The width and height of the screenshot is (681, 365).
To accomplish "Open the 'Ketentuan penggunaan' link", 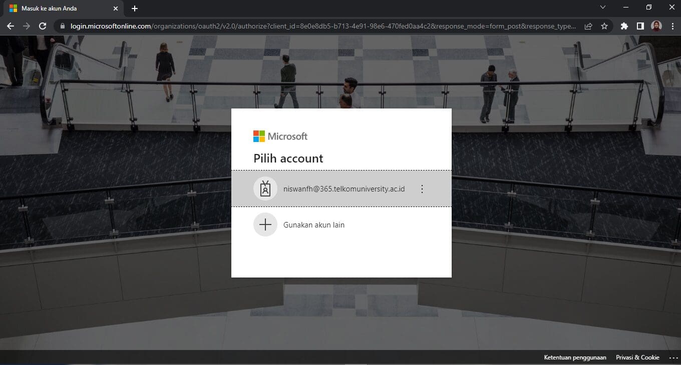I will tap(575, 357).
